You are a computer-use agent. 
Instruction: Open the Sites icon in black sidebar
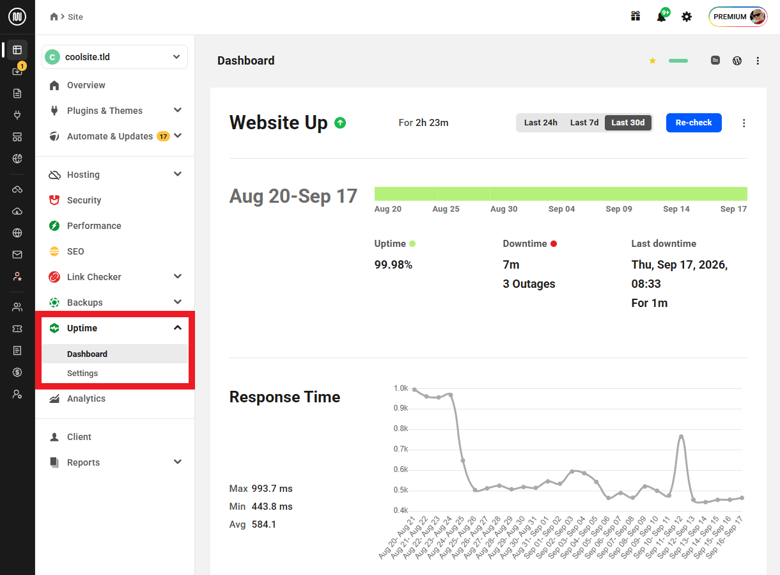click(17, 50)
